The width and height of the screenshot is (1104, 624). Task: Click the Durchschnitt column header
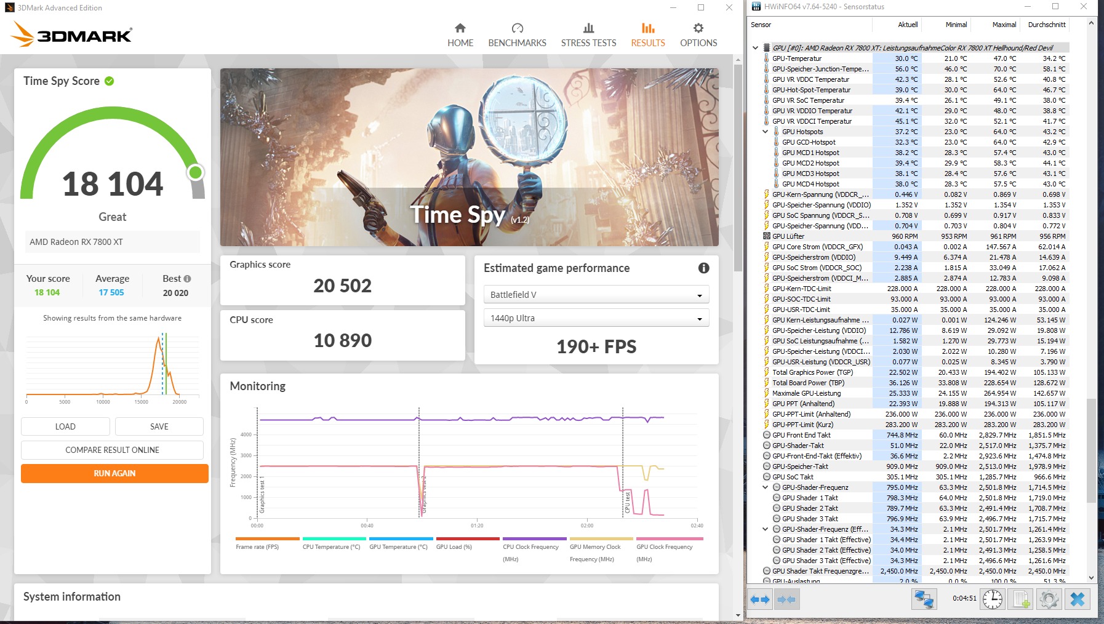click(1044, 25)
